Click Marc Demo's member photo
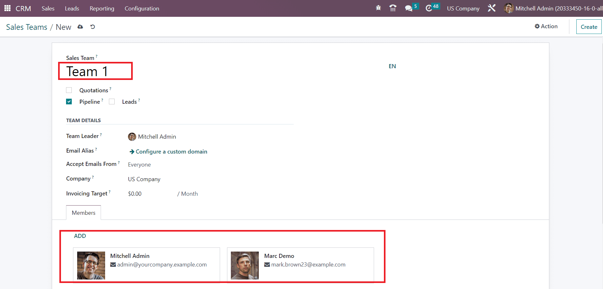The height and width of the screenshot is (289, 603). click(245, 266)
